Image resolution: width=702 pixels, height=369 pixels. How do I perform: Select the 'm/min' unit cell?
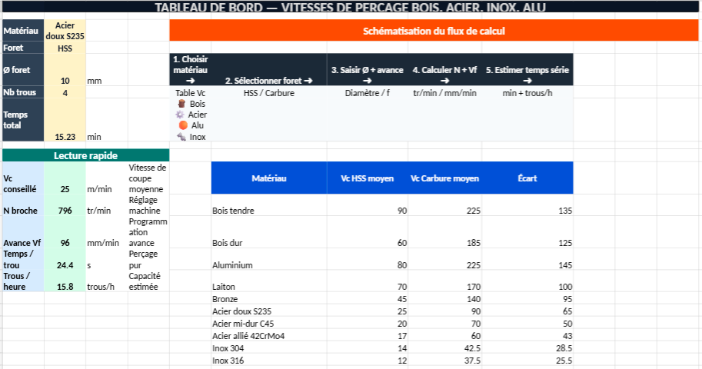tap(107, 178)
